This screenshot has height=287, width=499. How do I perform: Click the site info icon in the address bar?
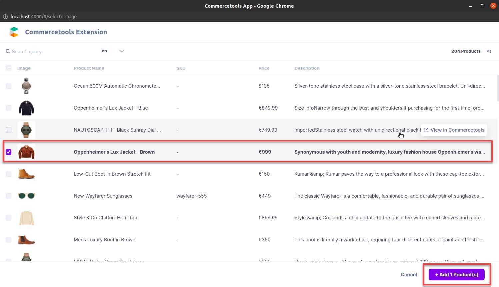[x=5, y=16]
